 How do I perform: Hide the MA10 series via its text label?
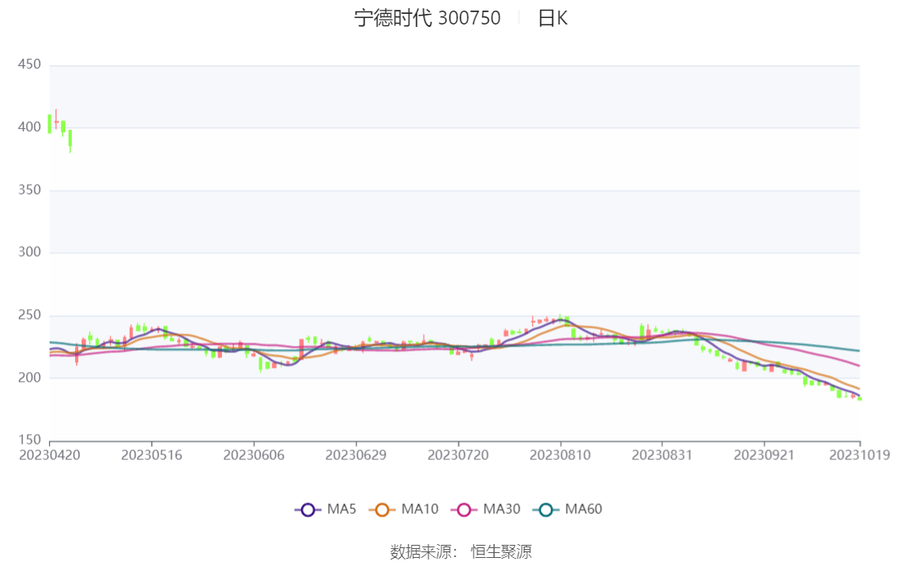(x=419, y=510)
